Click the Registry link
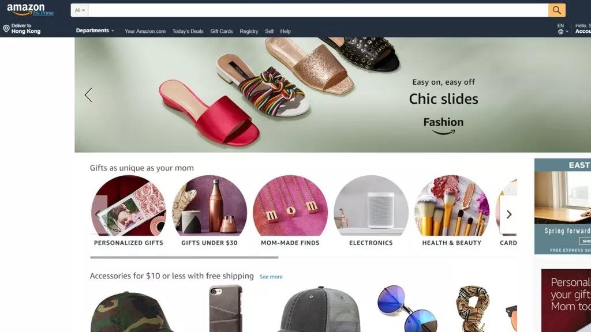 point(249,31)
